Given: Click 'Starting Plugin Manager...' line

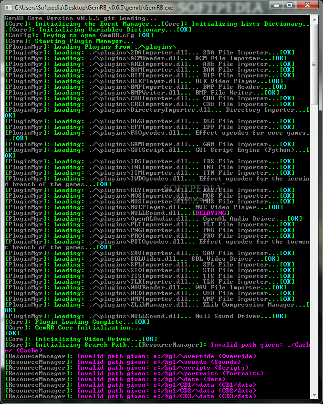Looking at the screenshot, I should coord(69,41).
